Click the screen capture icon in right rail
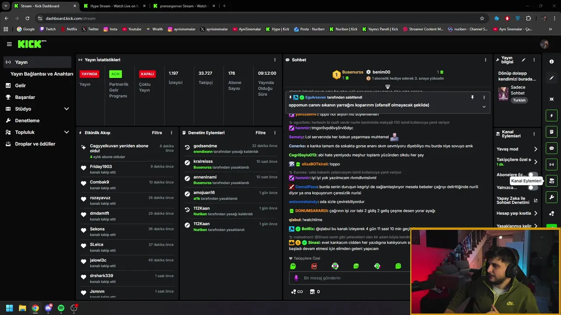 [x=551, y=99]
